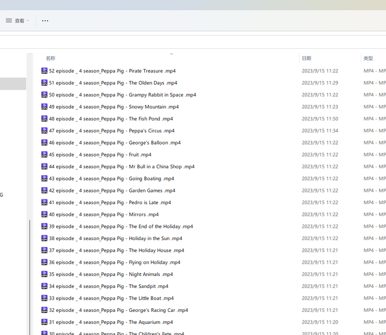Select file name '43 episode ... Going Boating .mp4'
Screen dimensions: 386x335
[x=112, y=178]
